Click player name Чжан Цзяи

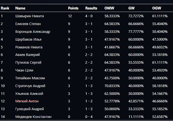tap(24, 70)
